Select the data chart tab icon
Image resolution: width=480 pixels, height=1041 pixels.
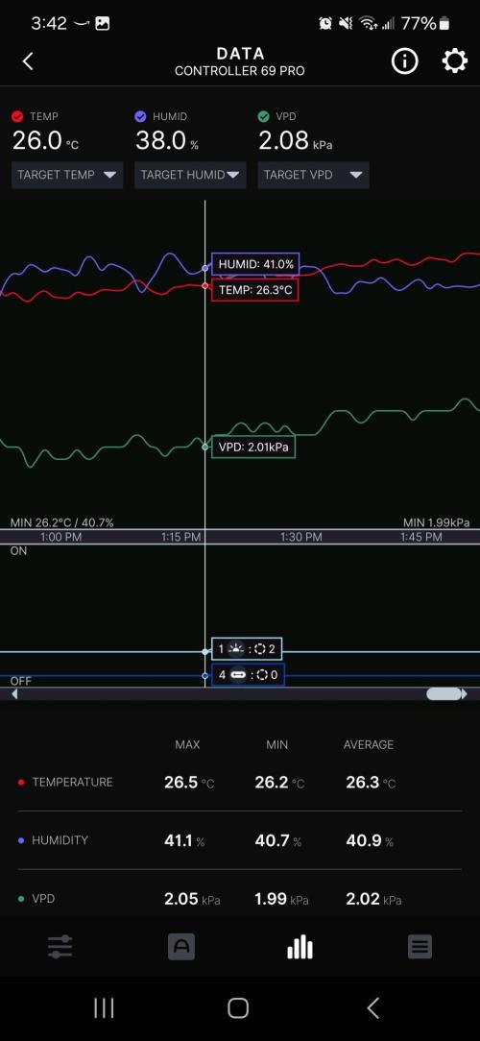pyautogui.click(x=300, y=947)
